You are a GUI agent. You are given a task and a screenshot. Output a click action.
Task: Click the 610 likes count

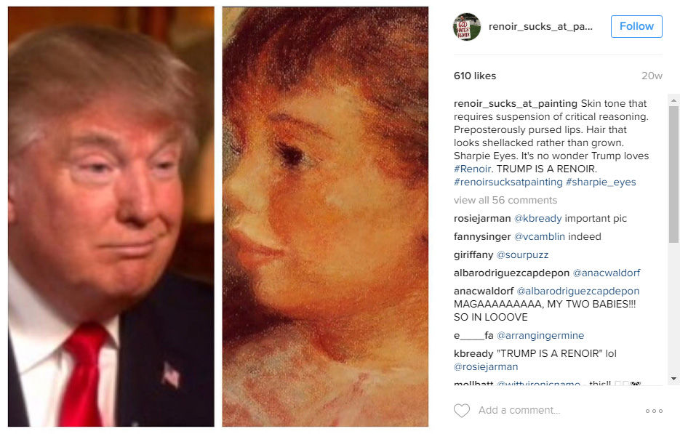(475, 76)
